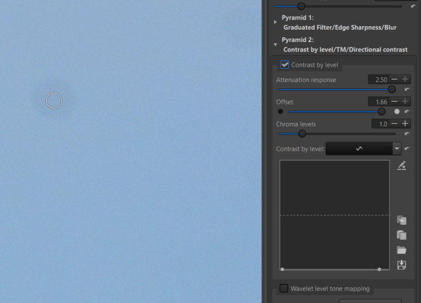Save the curve to file

(401, 265)
